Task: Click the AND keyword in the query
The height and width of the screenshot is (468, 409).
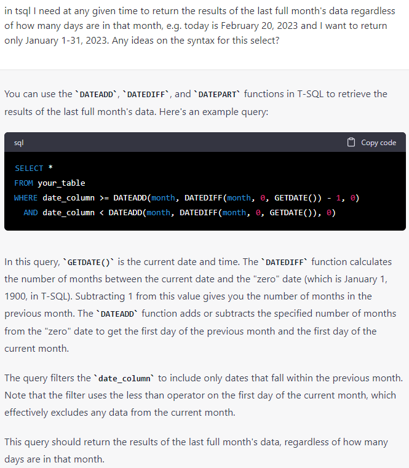Action: 31,212
